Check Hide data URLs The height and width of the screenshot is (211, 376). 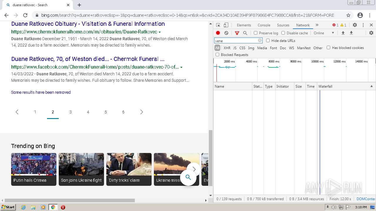pyautogui.click(x=268, y=40)
